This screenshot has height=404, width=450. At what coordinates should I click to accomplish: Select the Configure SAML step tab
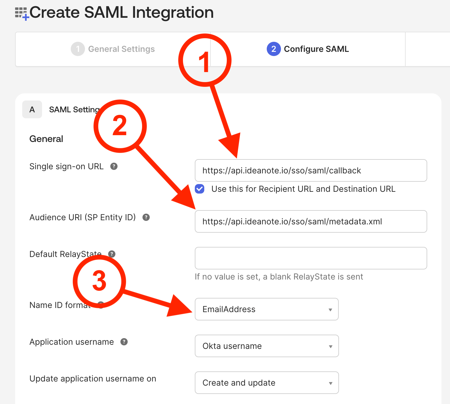click(308, 49)
